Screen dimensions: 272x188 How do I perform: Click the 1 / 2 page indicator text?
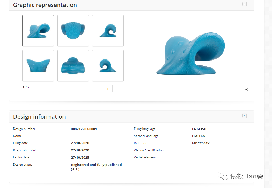point(26,87)
